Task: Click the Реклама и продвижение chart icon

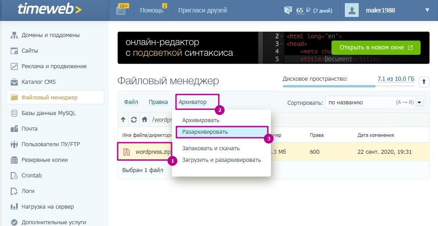Action: click(x=14, y=66)
